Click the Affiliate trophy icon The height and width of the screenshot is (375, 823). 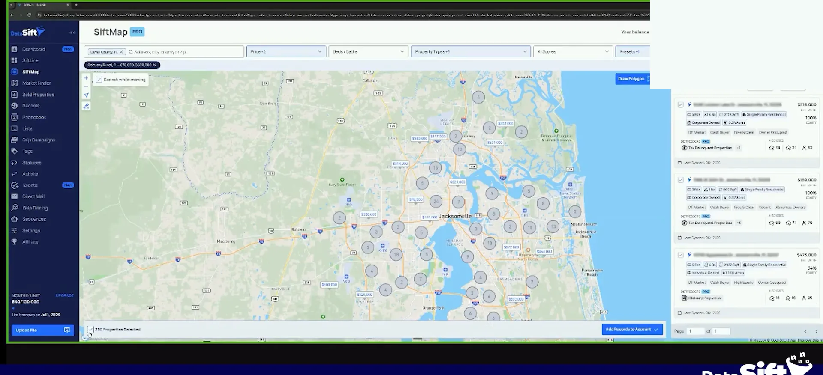[x=14, y=241]
